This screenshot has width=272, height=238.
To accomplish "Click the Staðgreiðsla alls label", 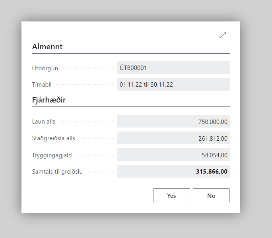I will click(x=53, y=138).
